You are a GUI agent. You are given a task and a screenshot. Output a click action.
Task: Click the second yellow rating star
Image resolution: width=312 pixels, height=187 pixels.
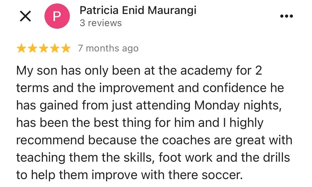coord(32,49)
